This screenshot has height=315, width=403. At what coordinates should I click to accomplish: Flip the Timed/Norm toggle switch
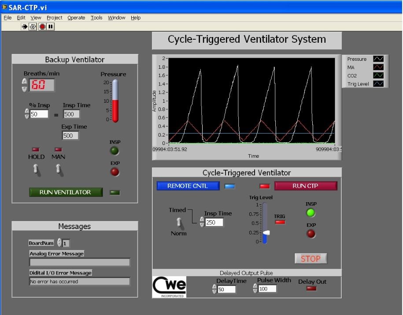179,222
